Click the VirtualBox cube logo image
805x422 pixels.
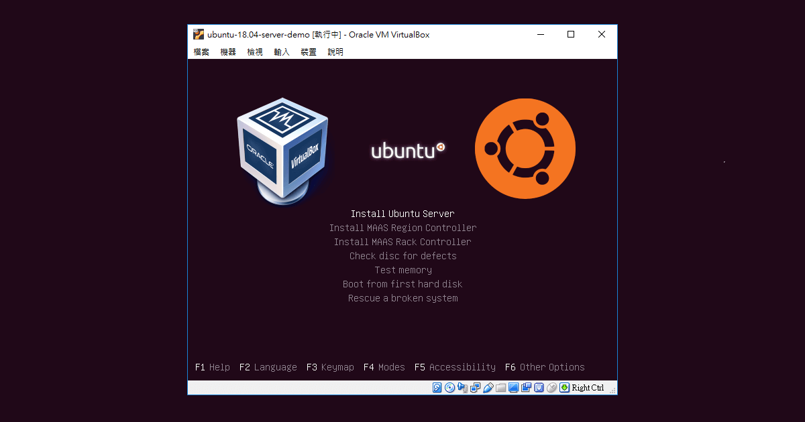click(282, 151)
